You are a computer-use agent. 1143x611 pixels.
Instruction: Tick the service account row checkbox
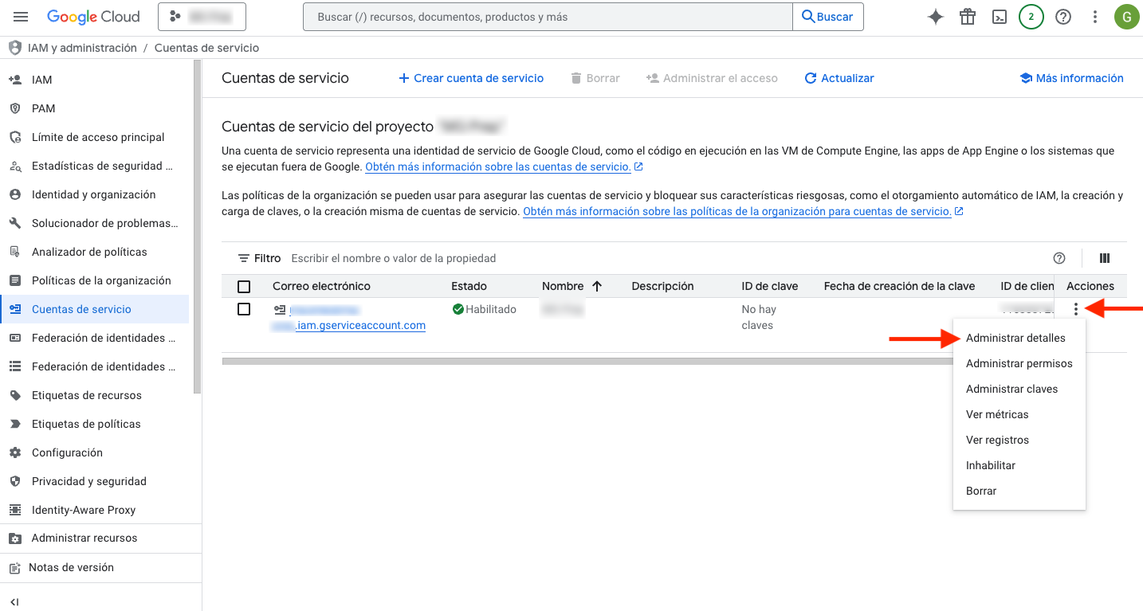click(244, 309)
